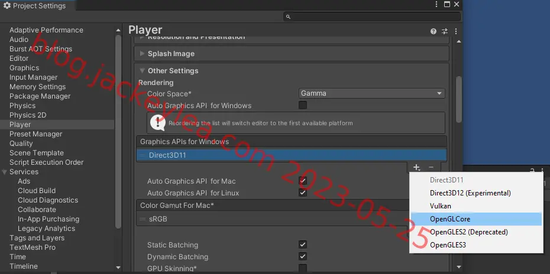The image size is (550, 274).
Task: Click the sRGB drag handle
Action: 142,219
